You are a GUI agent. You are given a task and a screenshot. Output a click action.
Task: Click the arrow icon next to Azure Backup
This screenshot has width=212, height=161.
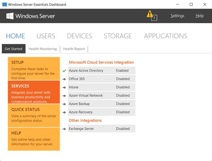coord(64,104)
